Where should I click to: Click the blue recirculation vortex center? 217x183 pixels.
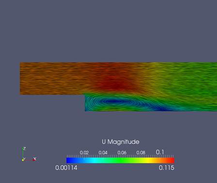pos(114,102)
